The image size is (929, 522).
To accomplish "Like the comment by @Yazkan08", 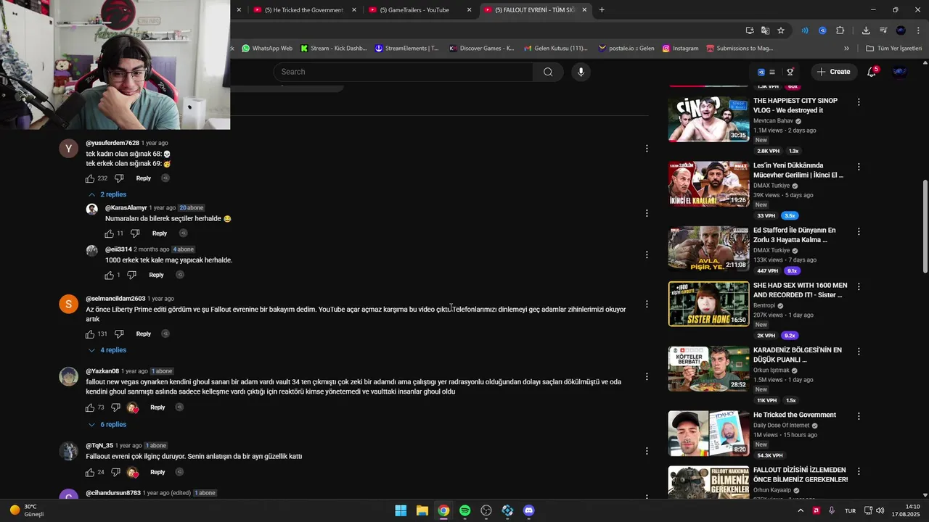I will click(x=90, y=407).
